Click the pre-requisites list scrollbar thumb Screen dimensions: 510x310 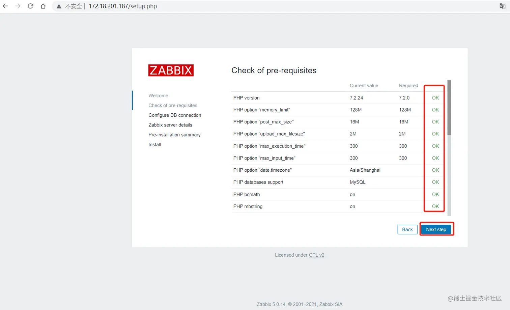449,107
